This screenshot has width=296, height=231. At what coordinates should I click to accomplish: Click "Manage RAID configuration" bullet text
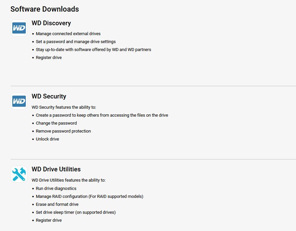[x=89, y=197]
